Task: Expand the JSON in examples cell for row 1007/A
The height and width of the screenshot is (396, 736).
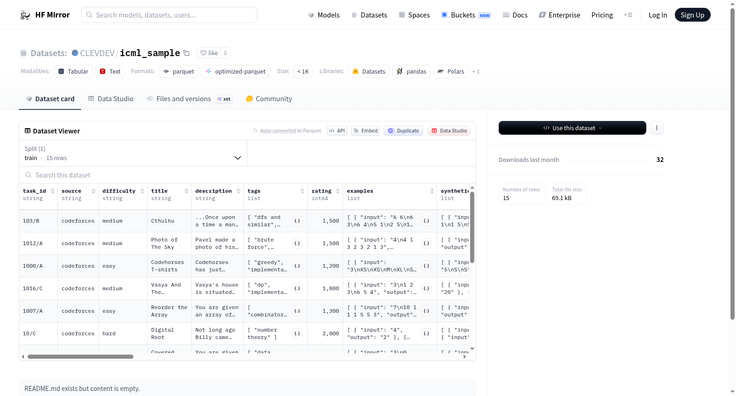Action: 426,311
